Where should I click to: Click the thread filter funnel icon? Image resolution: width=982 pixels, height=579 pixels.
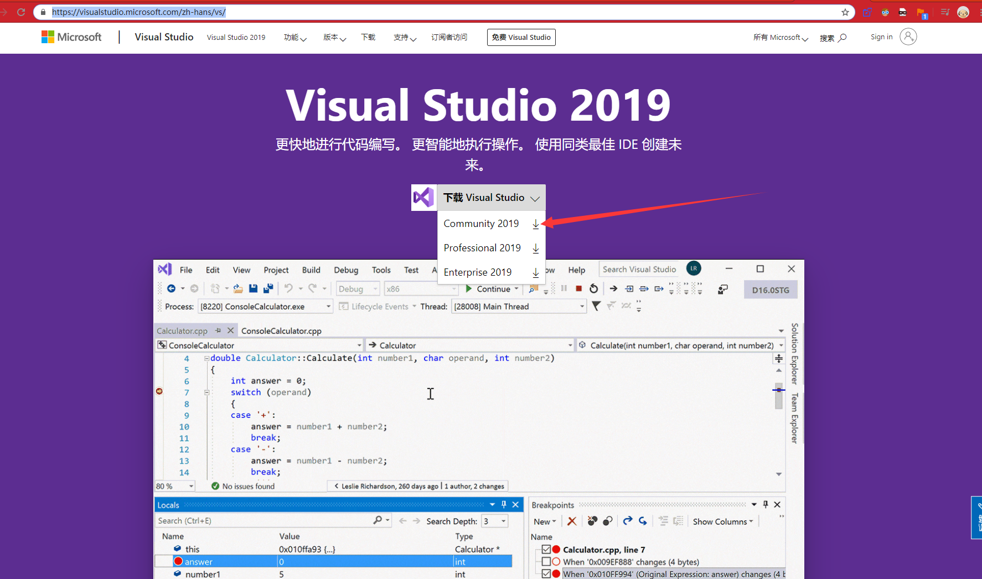point(596,306)
